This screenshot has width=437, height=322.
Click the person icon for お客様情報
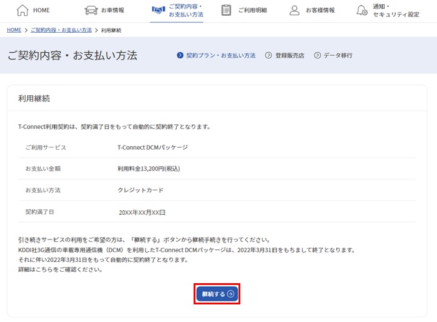[x=294, y=10]
